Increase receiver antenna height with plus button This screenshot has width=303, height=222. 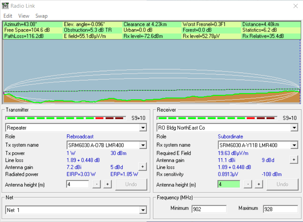[x=259, y=184]
